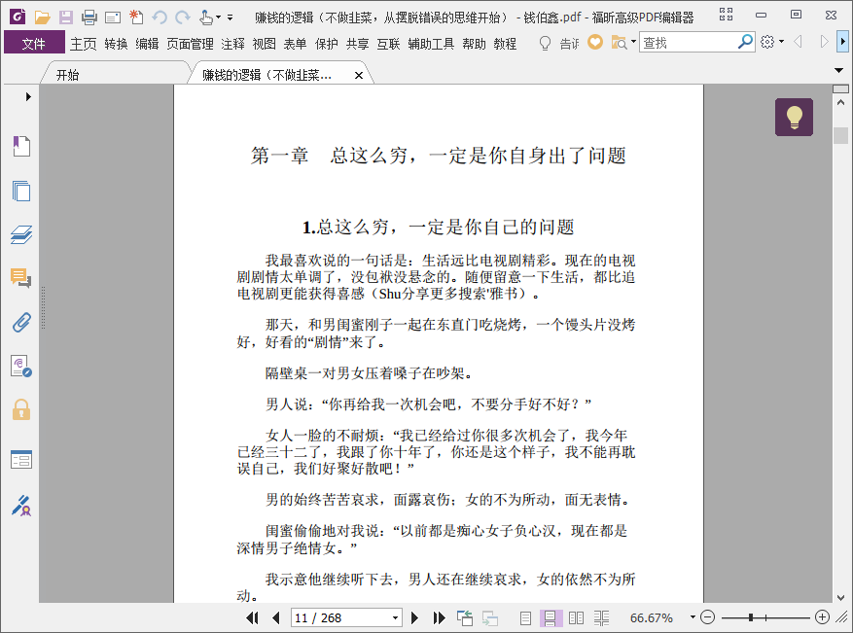
Task: Open the hand tool dropdown arrow
Action: click(x=218, y=18)
